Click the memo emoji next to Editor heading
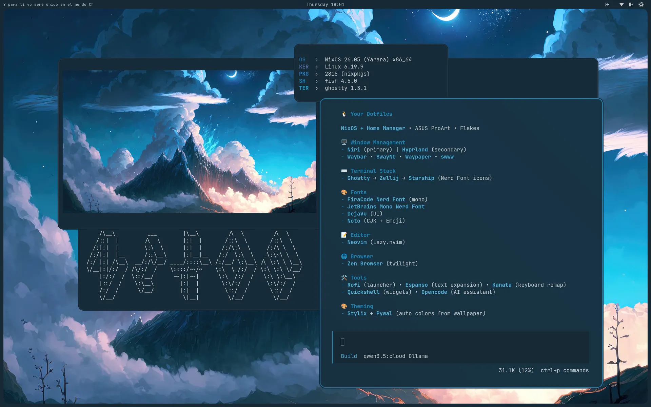The width and height of the screenshot is (651, 407). 344,235
